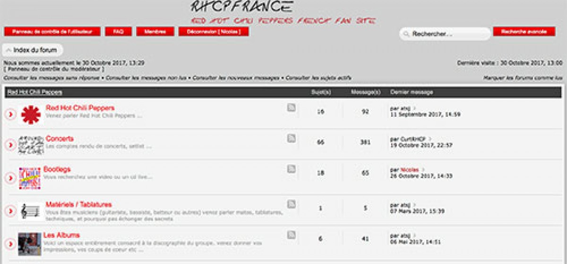Click the Concerts forum handwritten image

(x=31, y=145)
